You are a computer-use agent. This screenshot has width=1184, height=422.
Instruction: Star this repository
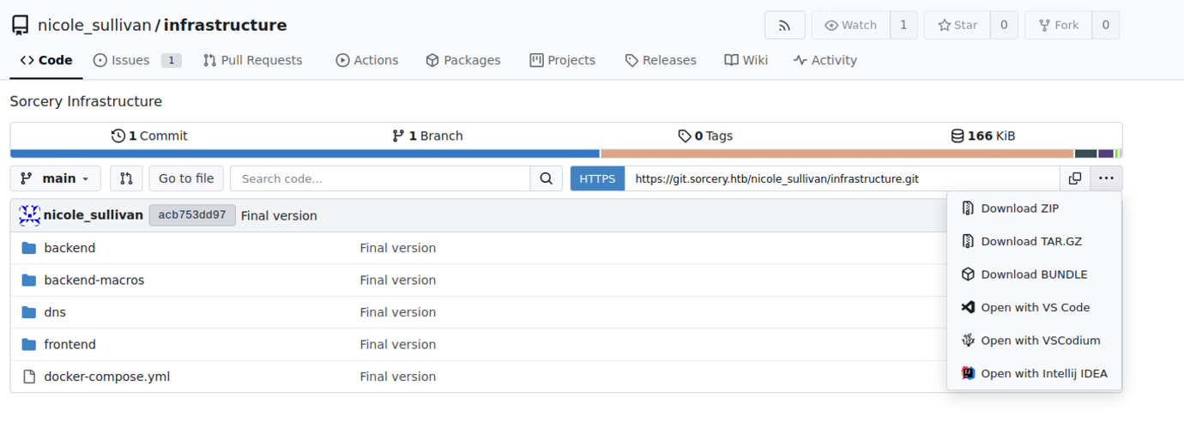coord(957,26)
